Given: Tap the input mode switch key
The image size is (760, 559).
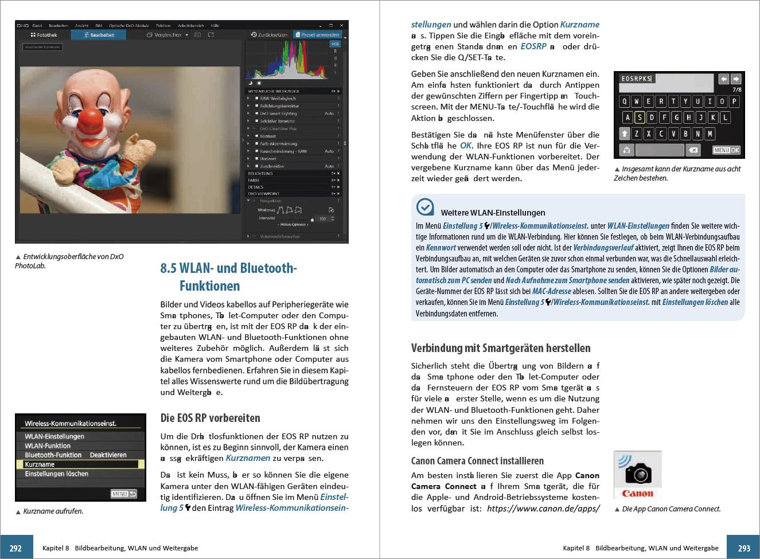Looking at the screenshot, I should pos(627,150).
